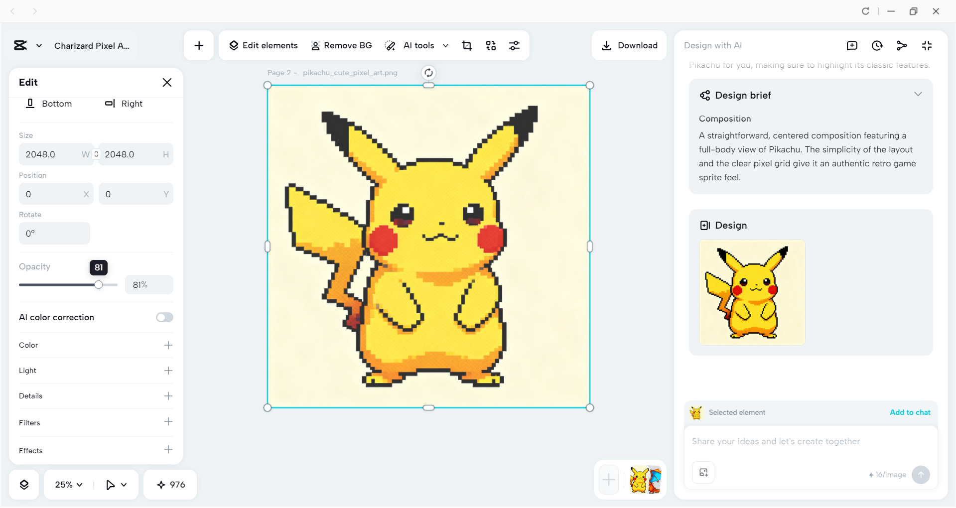The image size is (956, 508).
Task: Open the 25% zoom level dropdown
Action: pyautogui.click(x=67, y=484)
